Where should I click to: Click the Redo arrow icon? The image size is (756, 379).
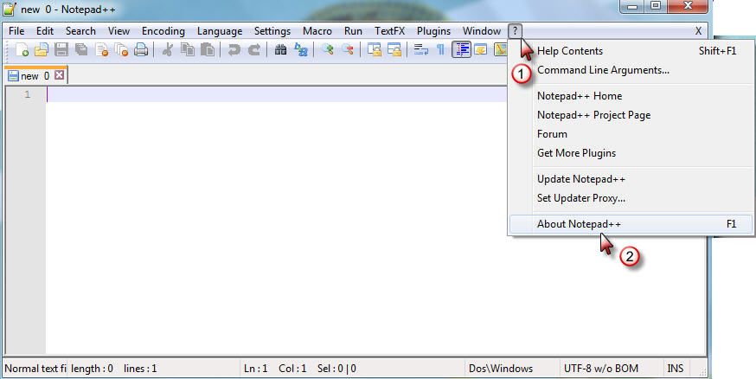254,49
